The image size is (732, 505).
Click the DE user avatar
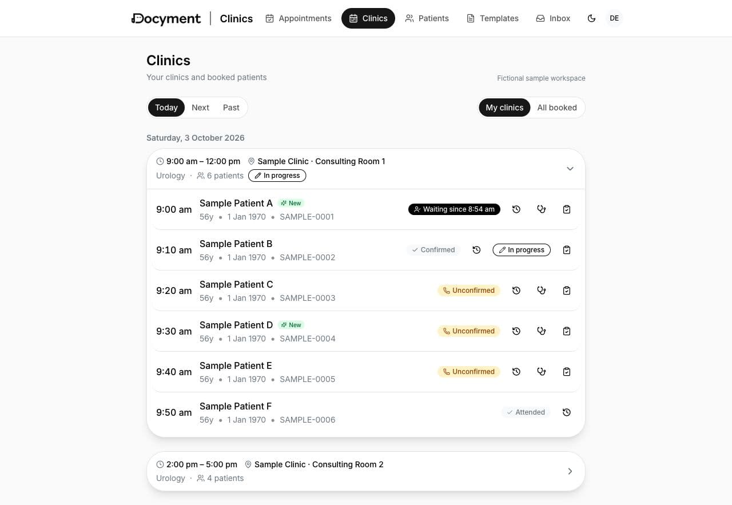(614, 18)
